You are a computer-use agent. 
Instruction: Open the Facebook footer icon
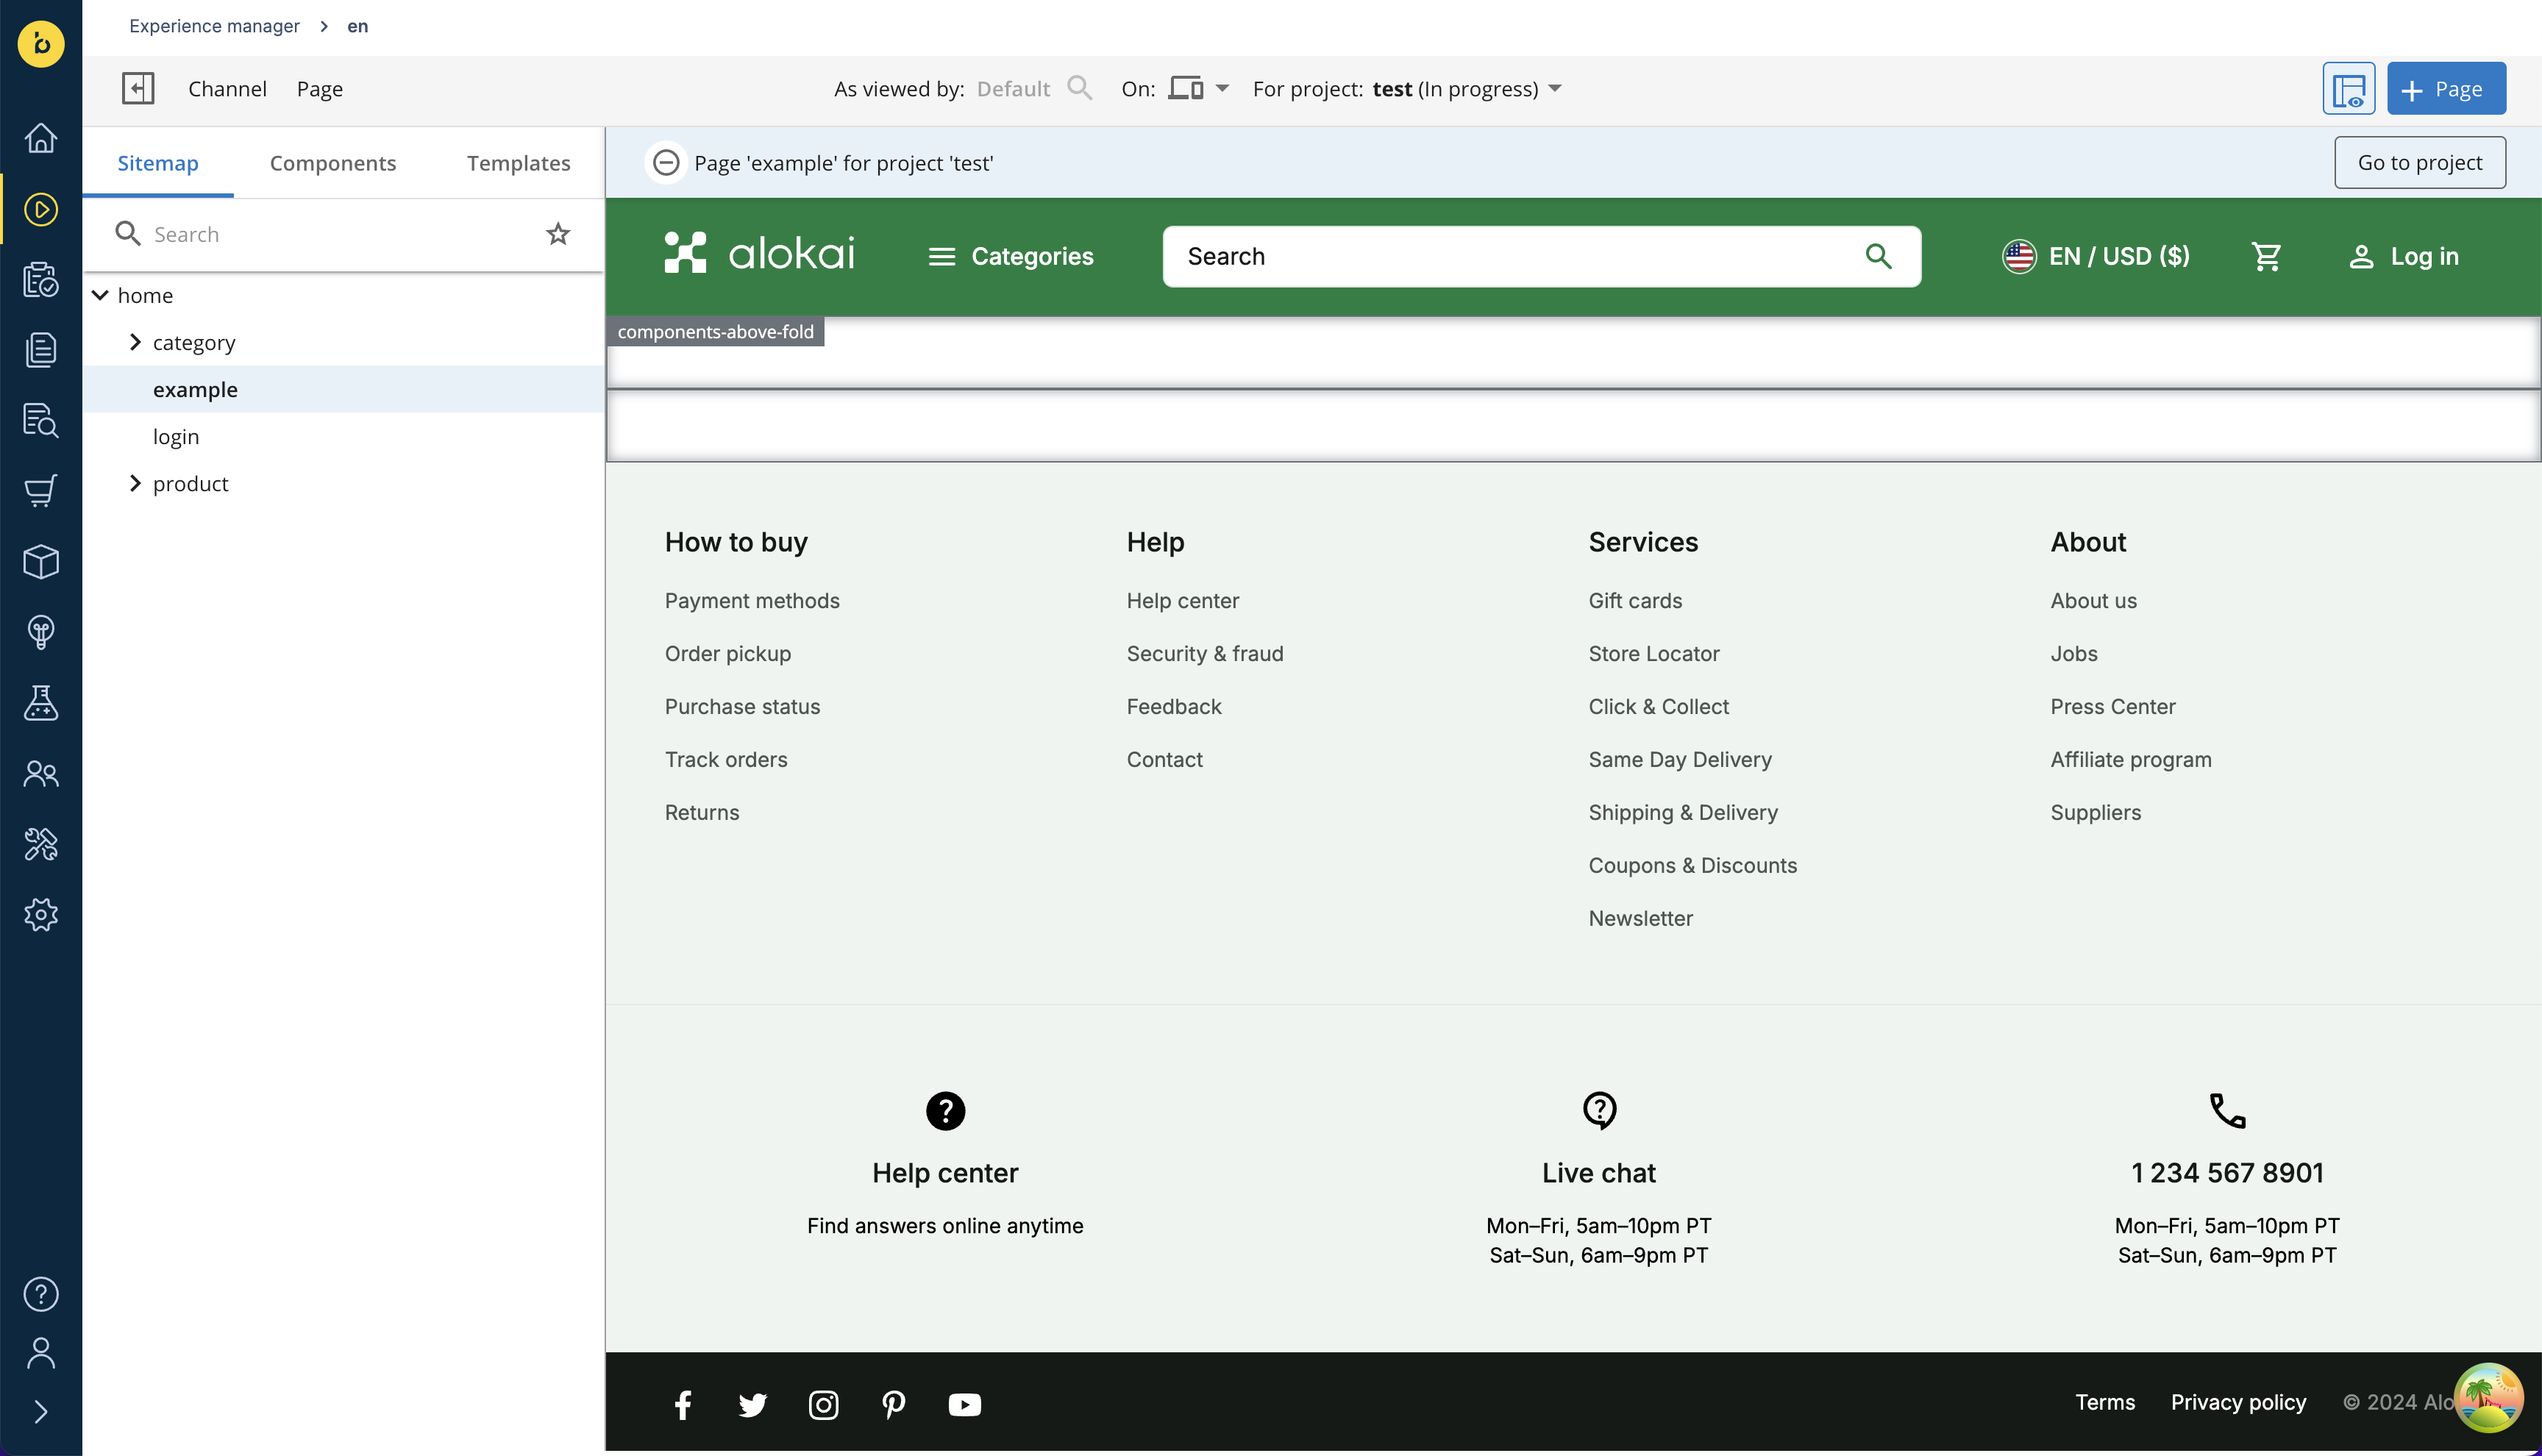(683, 1404)
